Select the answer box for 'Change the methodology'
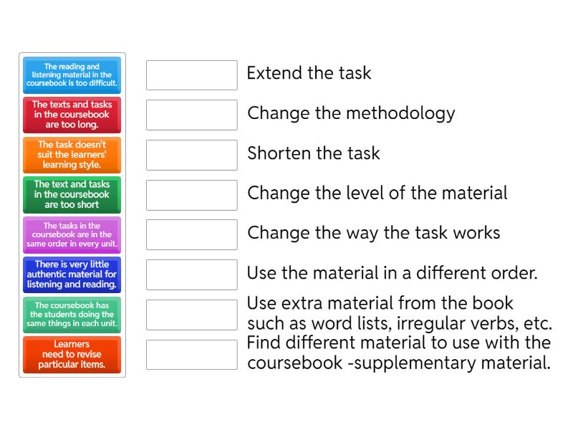 [x=191, y=115]
